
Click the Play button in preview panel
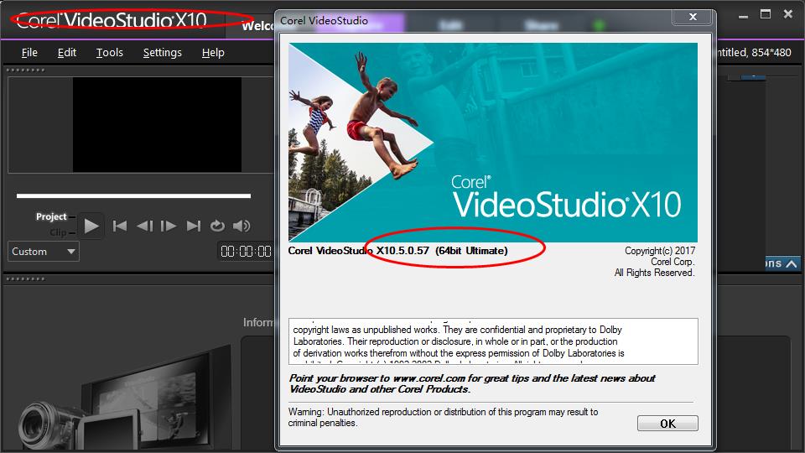coord(91,226)
